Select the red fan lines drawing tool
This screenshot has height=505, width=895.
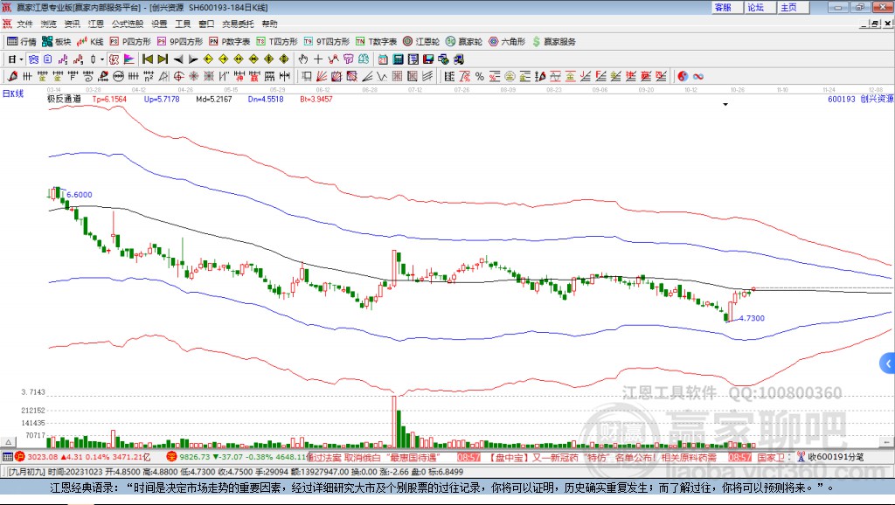pos(322,77)
